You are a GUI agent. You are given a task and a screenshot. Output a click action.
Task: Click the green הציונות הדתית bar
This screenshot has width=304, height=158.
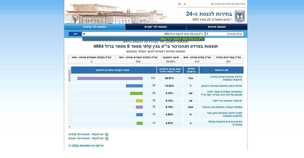(140, 123)
